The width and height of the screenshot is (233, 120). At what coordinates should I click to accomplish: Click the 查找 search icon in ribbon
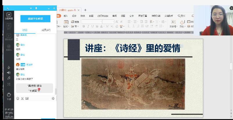click(182, 16)
